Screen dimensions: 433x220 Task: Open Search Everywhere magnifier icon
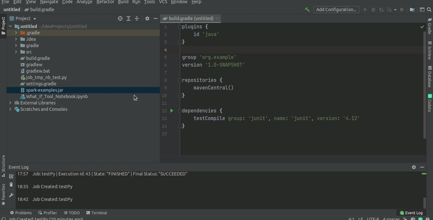click(x=429, y=10)
